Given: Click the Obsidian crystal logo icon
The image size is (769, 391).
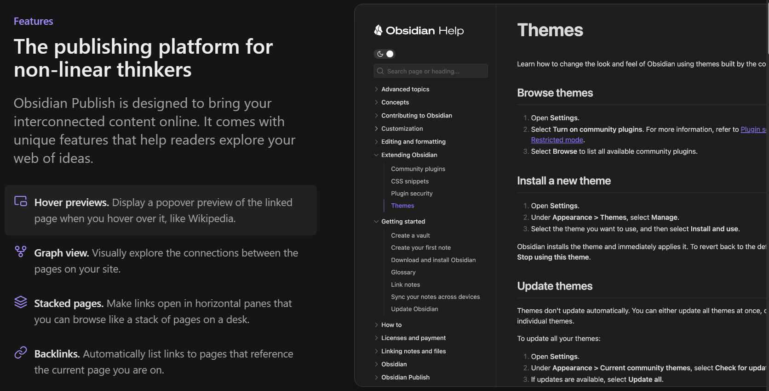Looking at the screenshot, I should pos(378,30).
